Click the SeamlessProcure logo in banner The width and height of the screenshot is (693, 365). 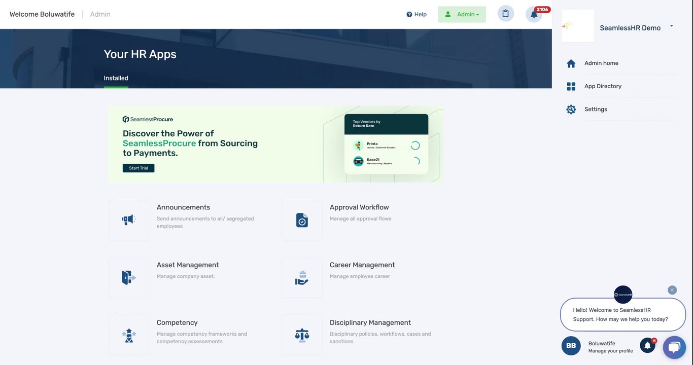point(148,119)
